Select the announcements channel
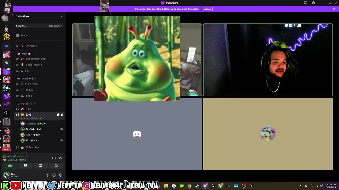This screenshot has width=339, height=190. click(39, 59)
